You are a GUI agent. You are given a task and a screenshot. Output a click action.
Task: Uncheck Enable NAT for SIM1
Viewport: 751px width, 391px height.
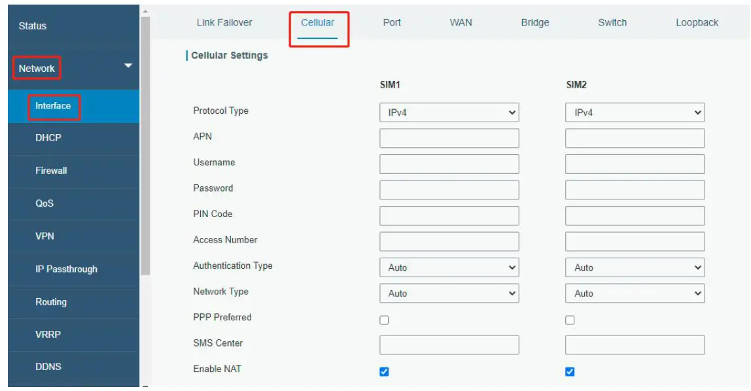coord(384,371)
